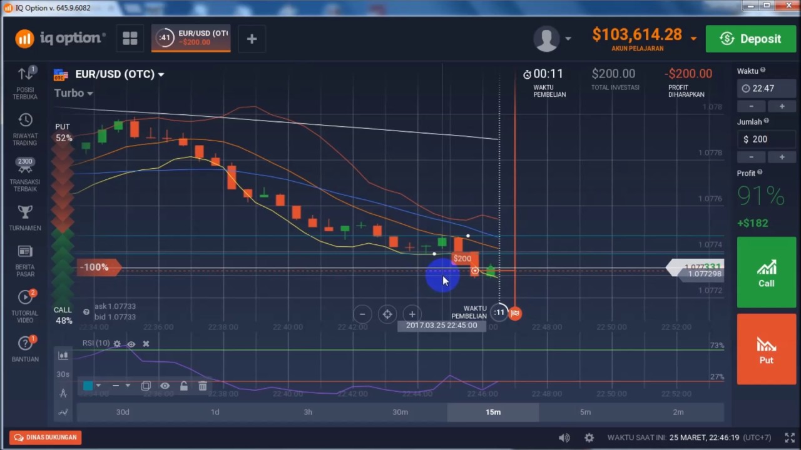Click the Profit help question mark
Viewport: 801px width, 450px height.
pyautogui.click(x=760, y=173)
